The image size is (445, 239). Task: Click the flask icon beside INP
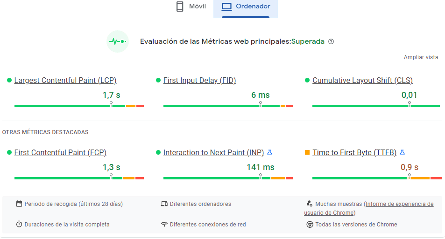pyautogui.click(x=269, y=152)
